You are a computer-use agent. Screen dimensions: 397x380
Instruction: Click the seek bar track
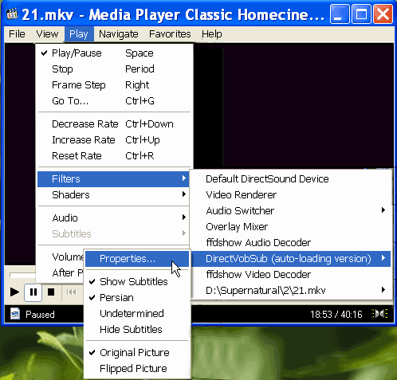point(22,275)
